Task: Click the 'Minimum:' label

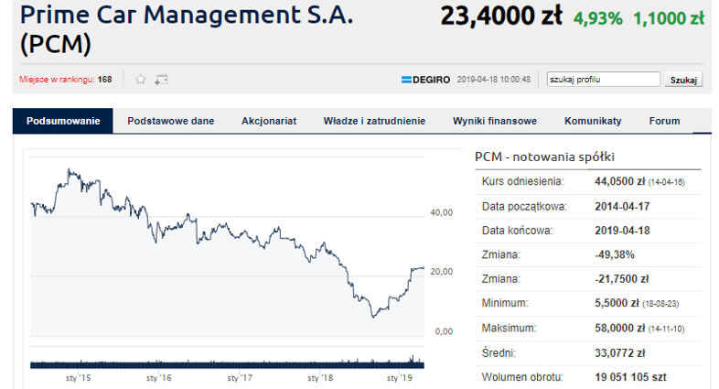Action: tap(505, 303)
